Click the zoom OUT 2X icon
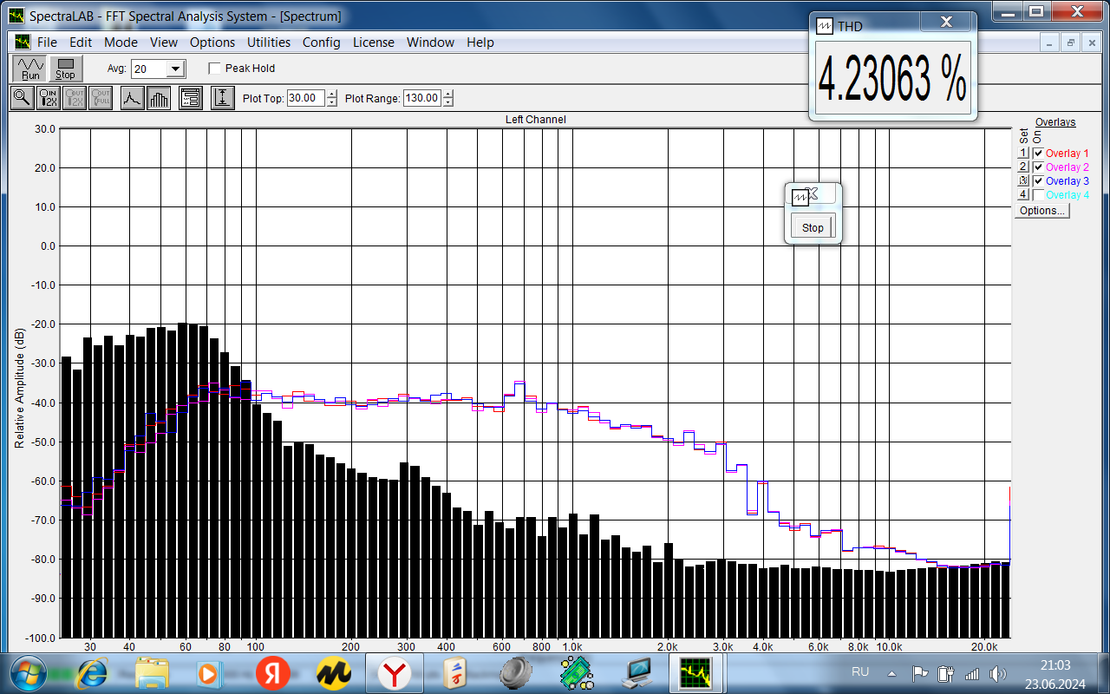This screenshot has width=1110, height=694. click(75, 98)
